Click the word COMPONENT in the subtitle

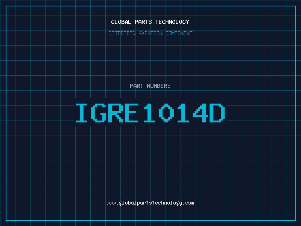point(178,33)
